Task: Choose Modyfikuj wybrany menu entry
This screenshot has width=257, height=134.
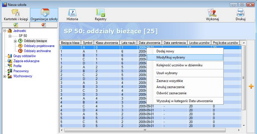Action: tap(185, 57)
